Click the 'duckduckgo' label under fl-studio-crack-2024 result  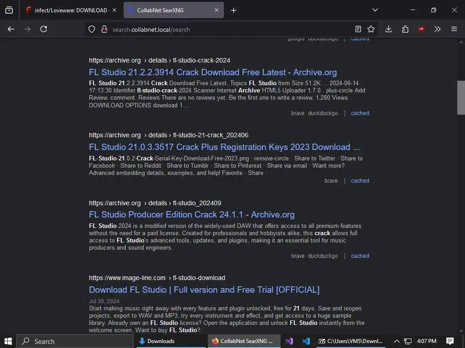(323, 113)
